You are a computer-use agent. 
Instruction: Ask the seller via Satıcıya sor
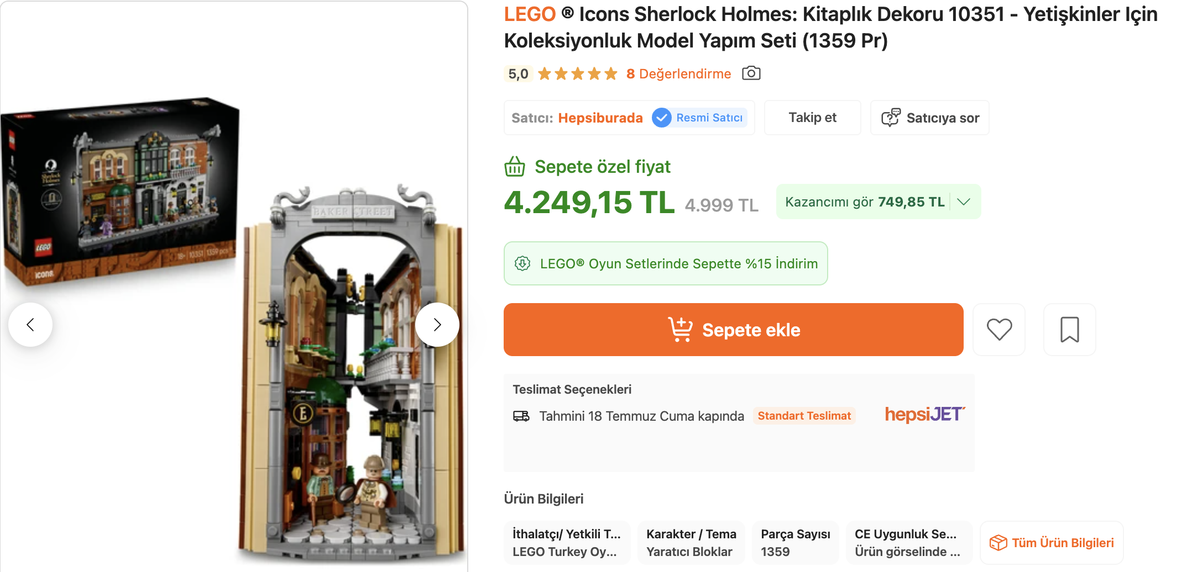[929, 118]
